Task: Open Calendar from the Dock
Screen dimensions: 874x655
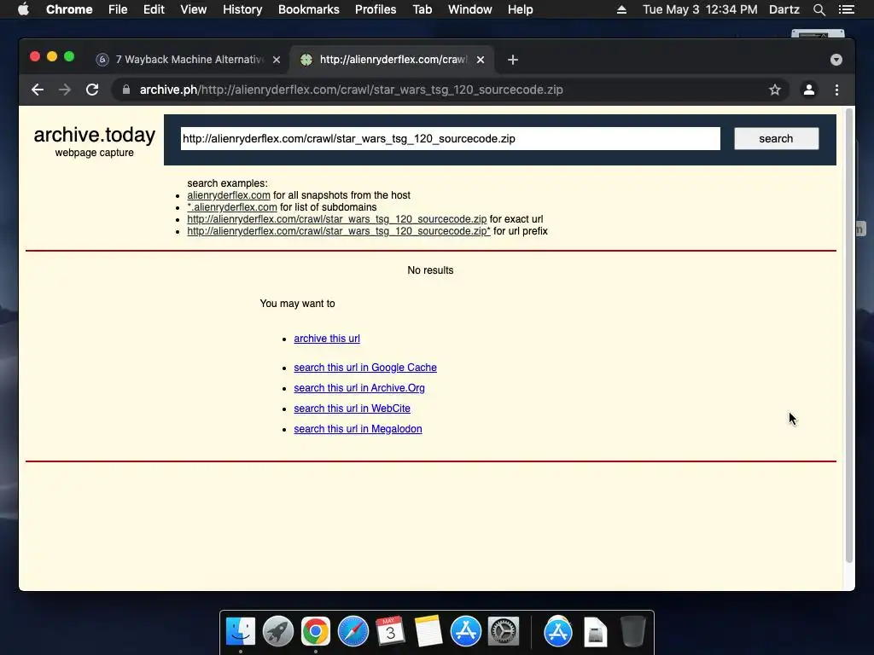Action: [390, 632]
